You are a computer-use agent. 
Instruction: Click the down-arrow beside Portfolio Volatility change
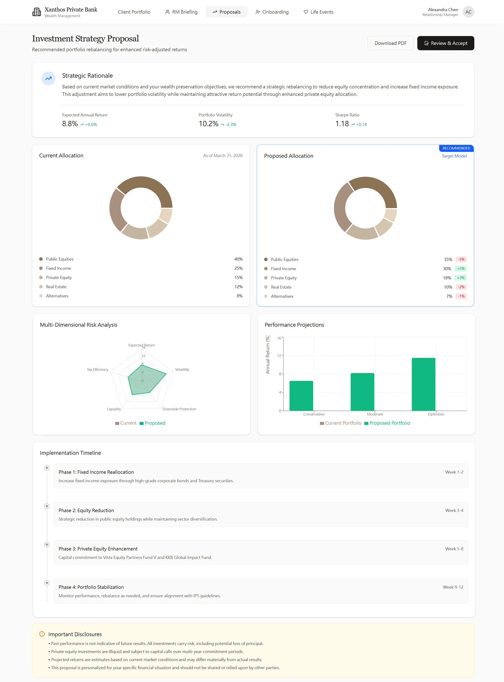coord(222,124)
